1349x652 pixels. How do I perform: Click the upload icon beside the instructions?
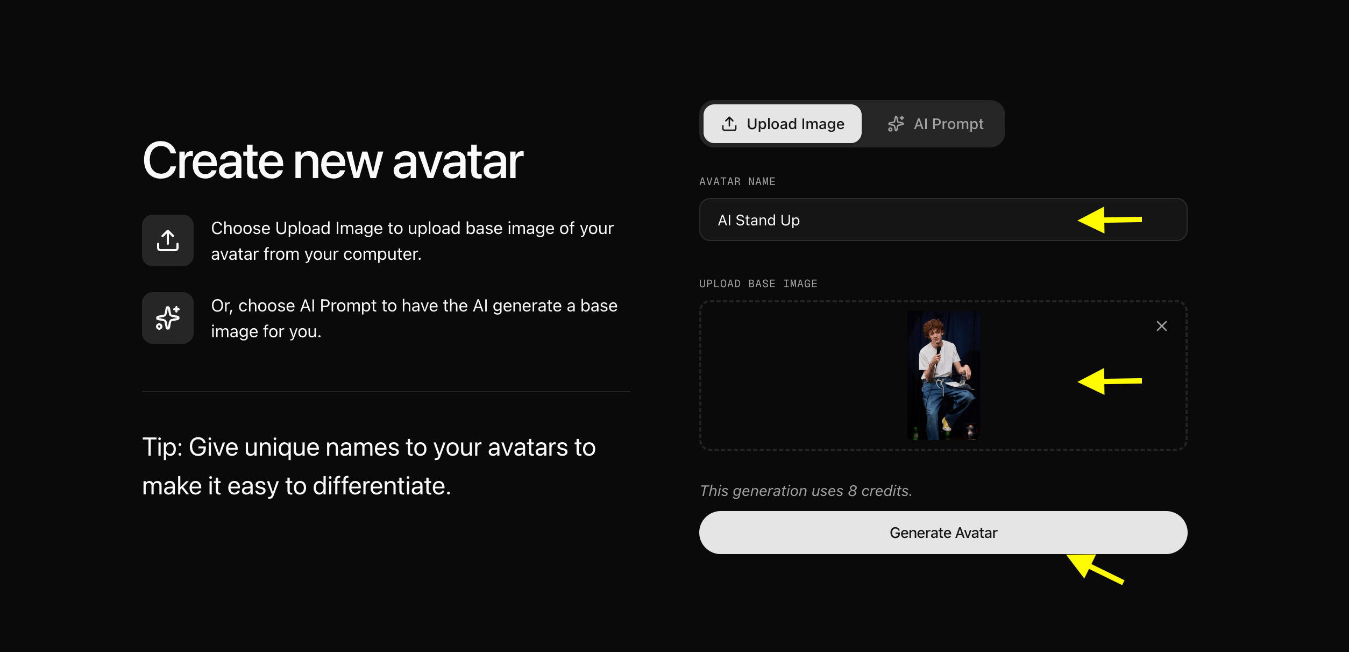168,240
